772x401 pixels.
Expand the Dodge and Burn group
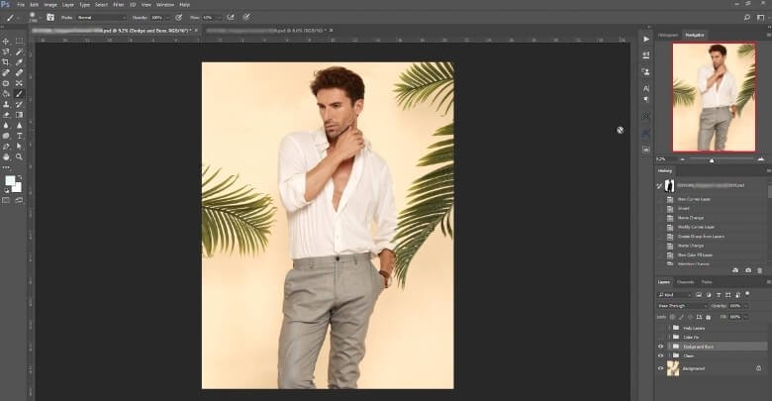pyautogui.click(x=669, y=347)
